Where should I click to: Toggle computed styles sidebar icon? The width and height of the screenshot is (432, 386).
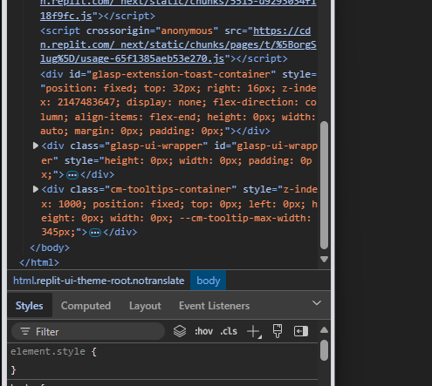301,331
